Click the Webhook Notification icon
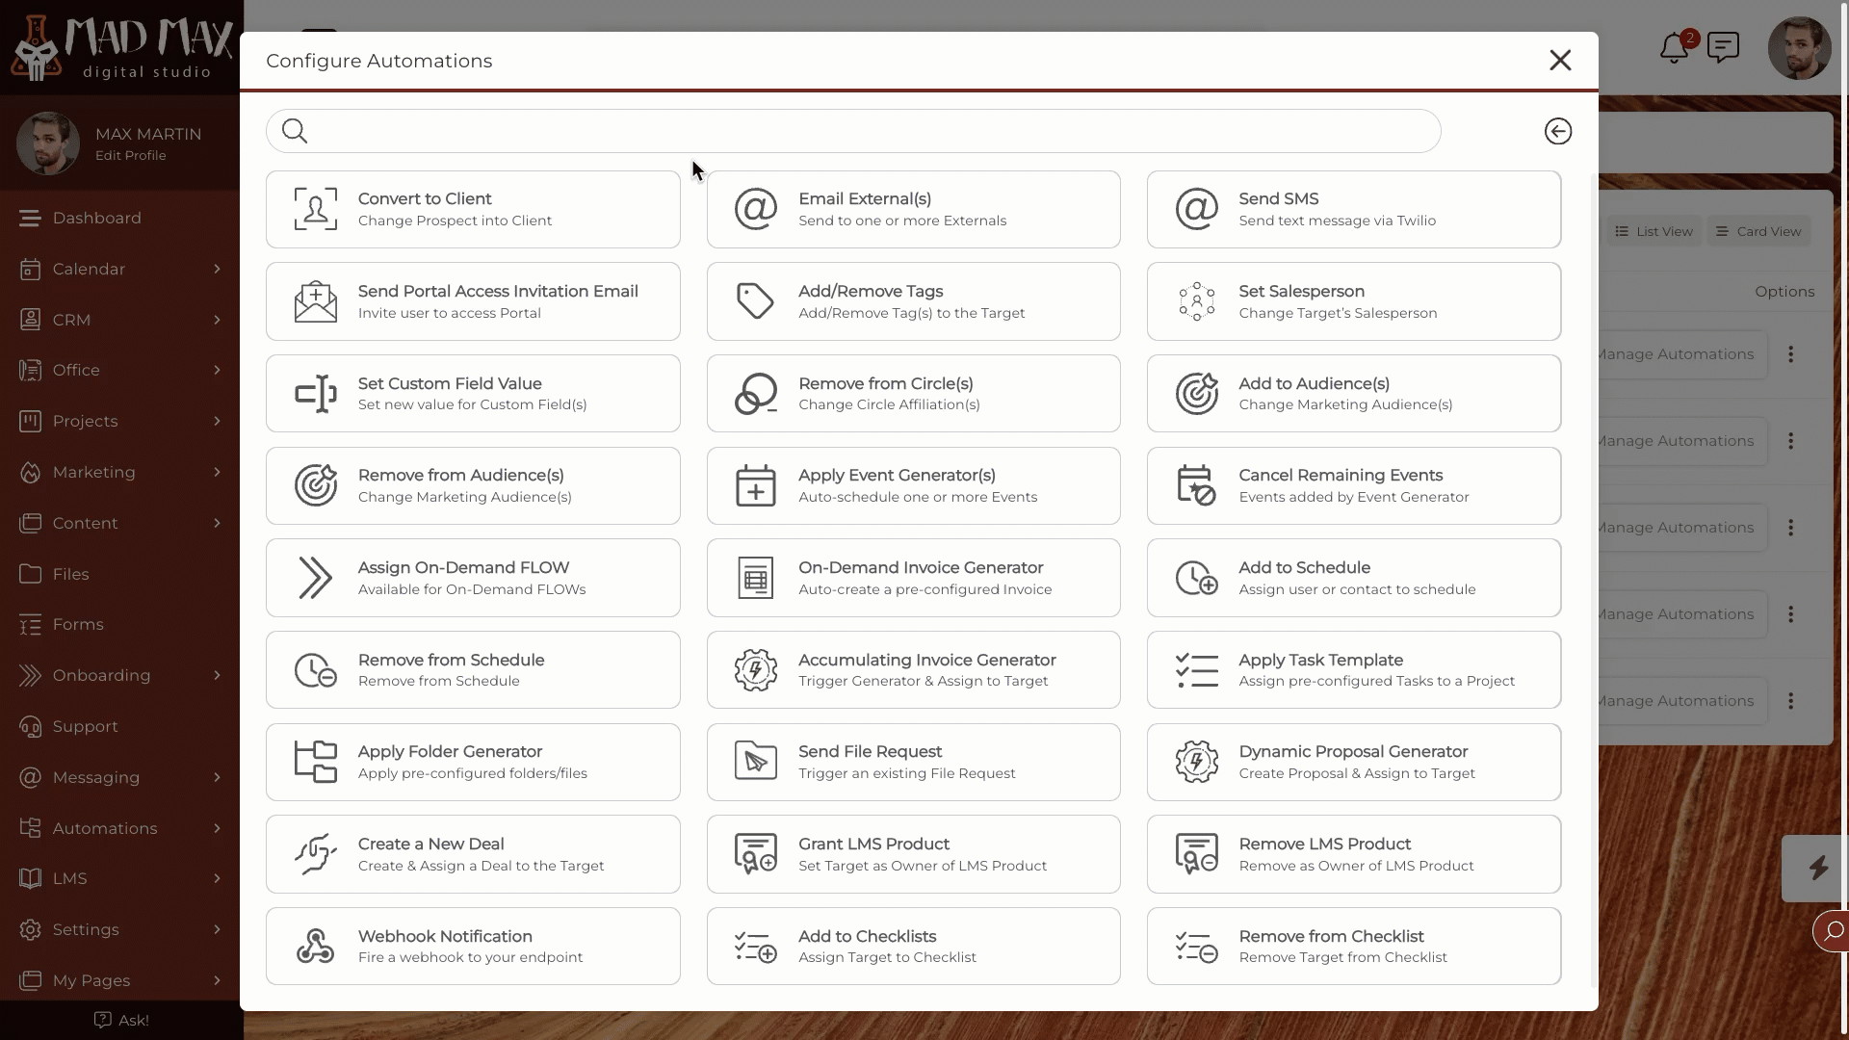1849x1040 pixels. [x=314, y=946]
